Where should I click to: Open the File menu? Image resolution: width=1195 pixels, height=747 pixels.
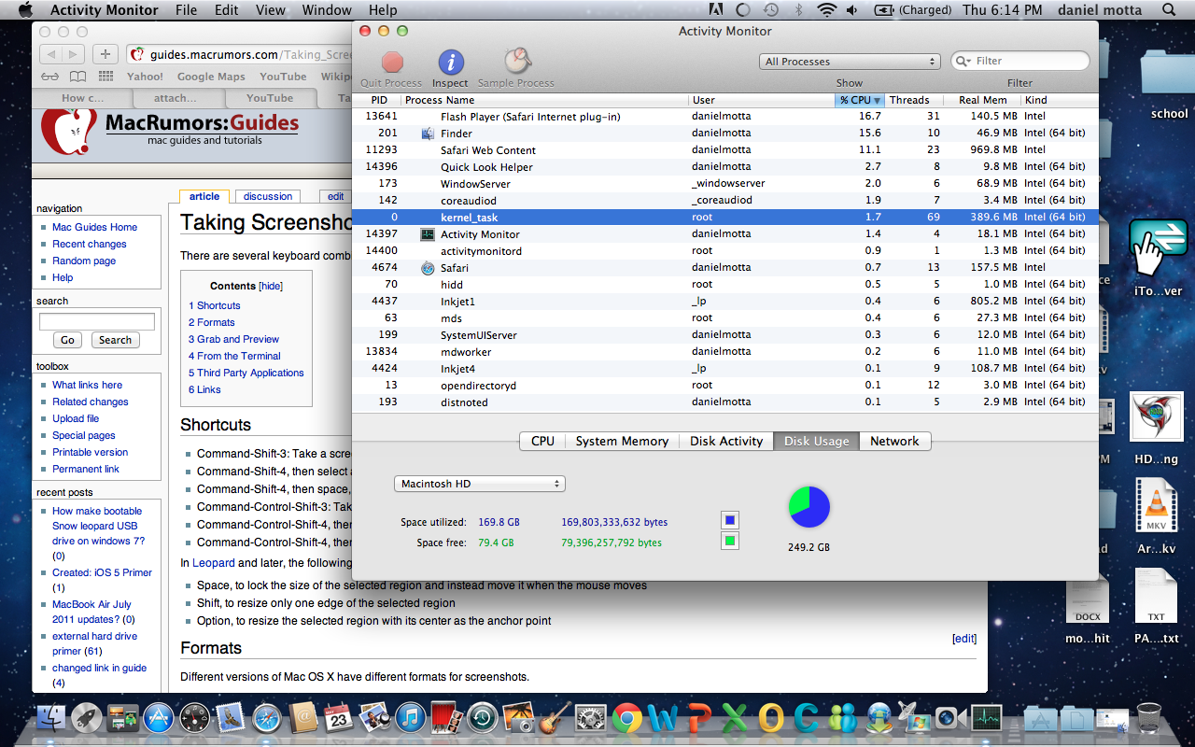(186, 10)
